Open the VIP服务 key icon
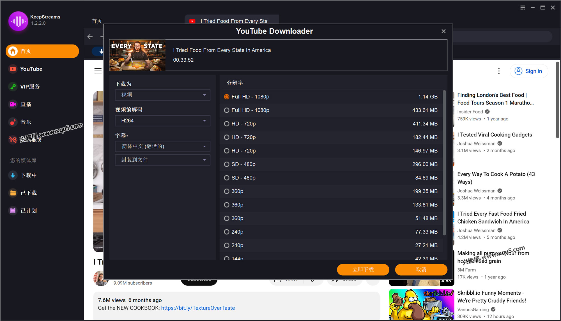 [x=13, y=87]
